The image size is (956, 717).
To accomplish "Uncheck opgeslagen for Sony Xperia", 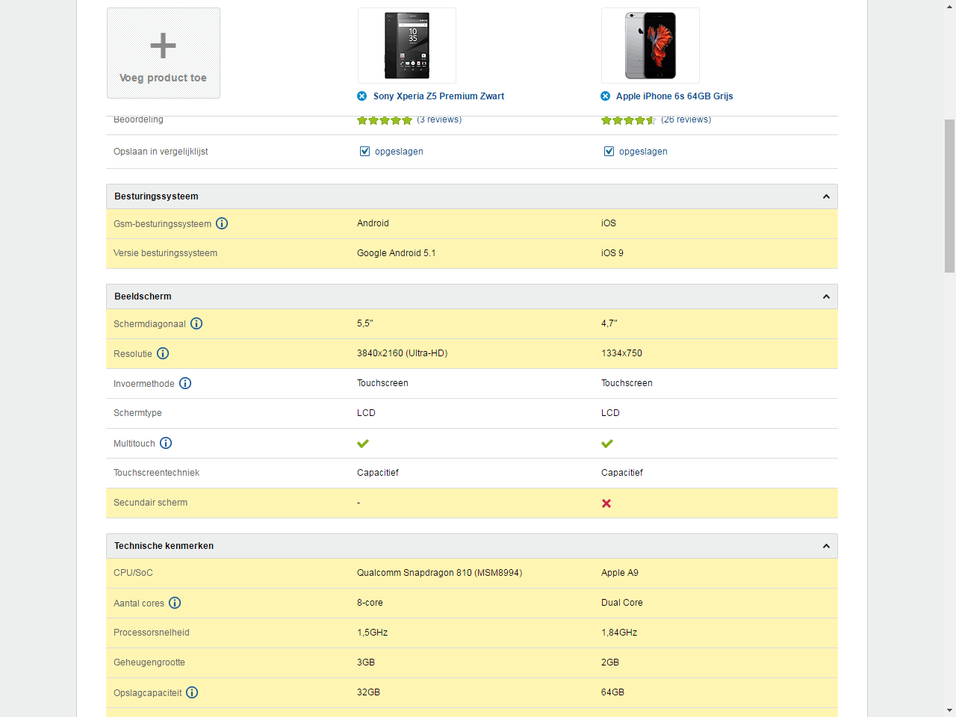I will click(x=365, y=152).
